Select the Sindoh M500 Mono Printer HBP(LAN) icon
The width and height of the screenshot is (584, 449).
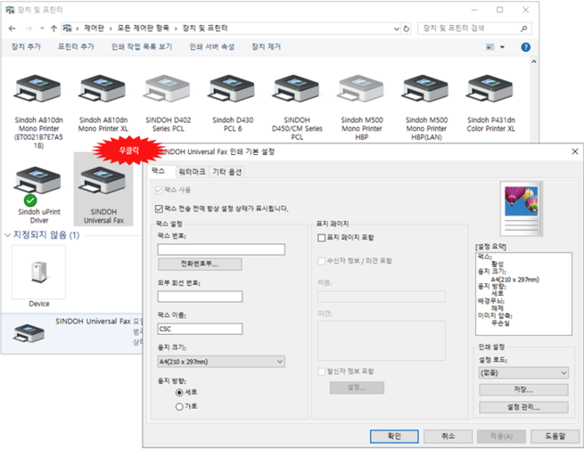(x=426, y=89)
